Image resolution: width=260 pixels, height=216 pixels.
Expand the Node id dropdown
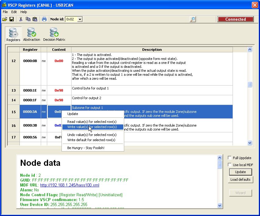[80, 19]
